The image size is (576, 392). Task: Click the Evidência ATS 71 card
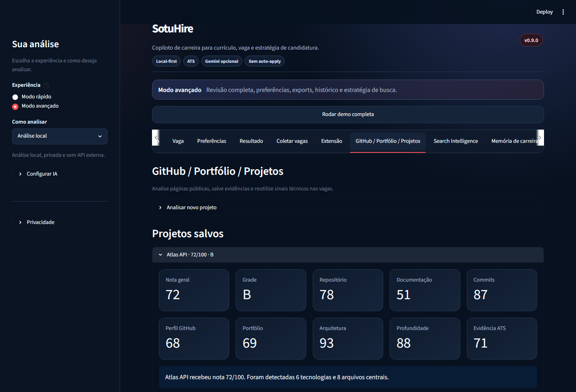pyautogui.click(x=502, y=338)
